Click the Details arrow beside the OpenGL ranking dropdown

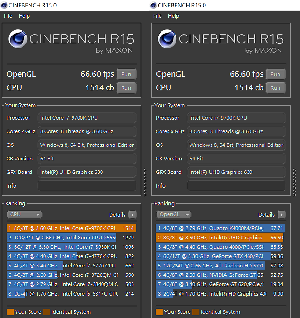coord(282,215)
